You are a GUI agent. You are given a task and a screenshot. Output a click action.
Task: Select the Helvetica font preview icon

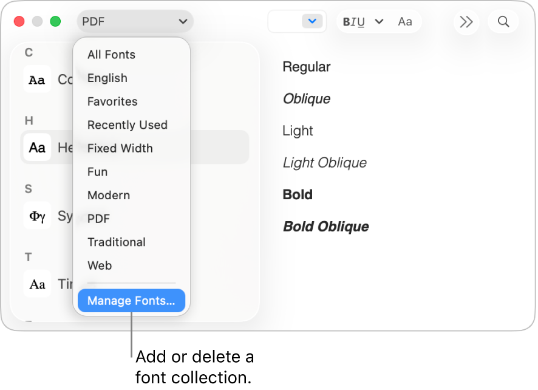coord(37,147)
